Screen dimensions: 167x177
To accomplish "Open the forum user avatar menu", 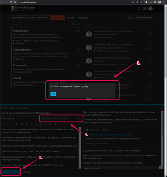I will pos(150,8).
